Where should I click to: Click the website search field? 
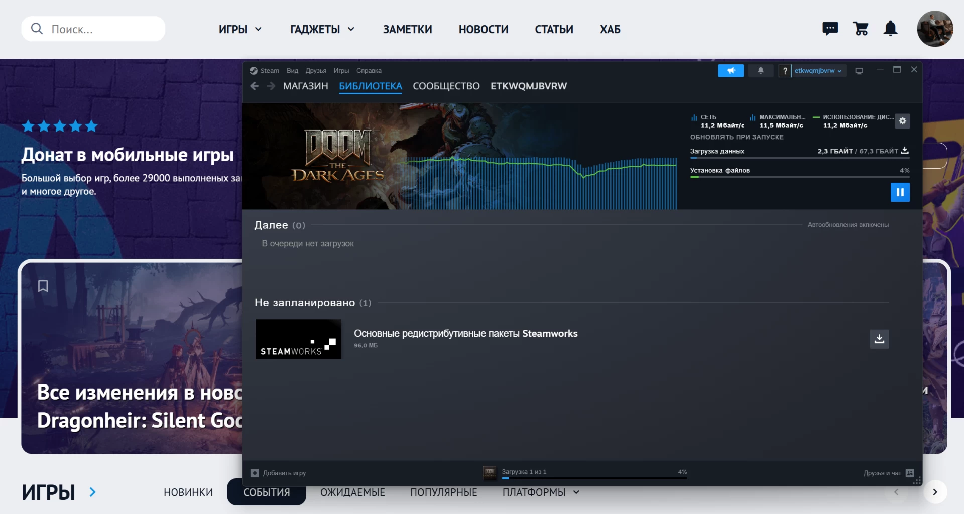[x=100, y=29]
